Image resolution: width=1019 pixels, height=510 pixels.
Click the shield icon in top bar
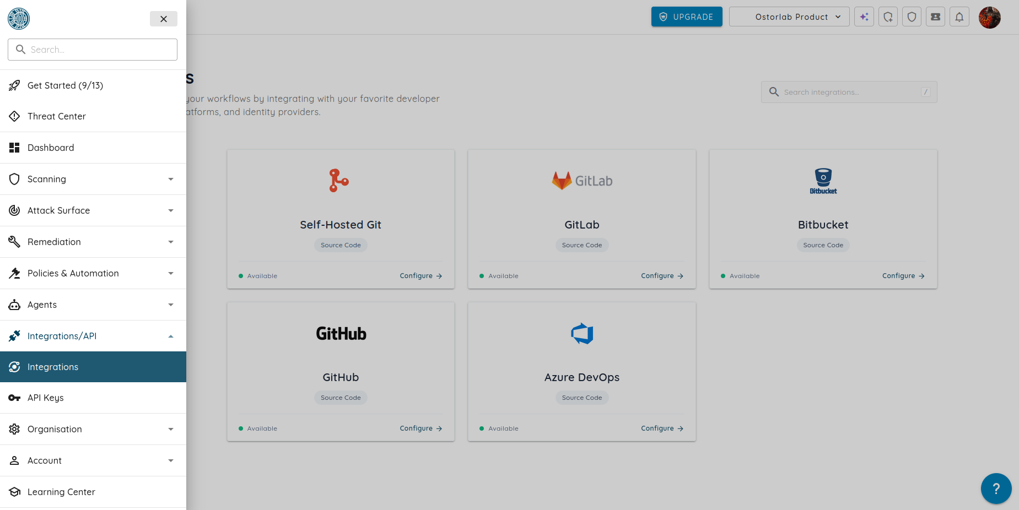[x=912, y=17]
